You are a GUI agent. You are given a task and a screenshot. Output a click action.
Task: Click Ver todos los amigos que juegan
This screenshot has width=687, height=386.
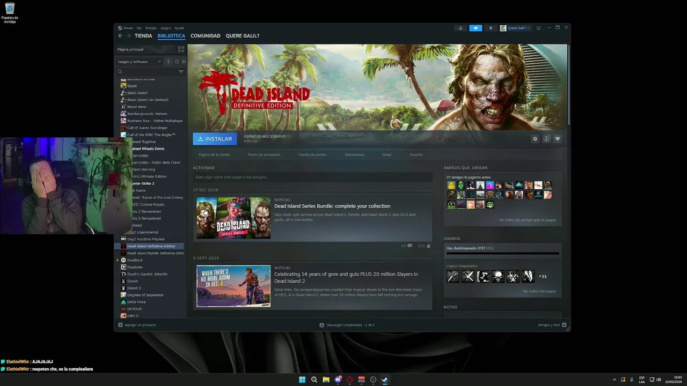tap(527, 220)
